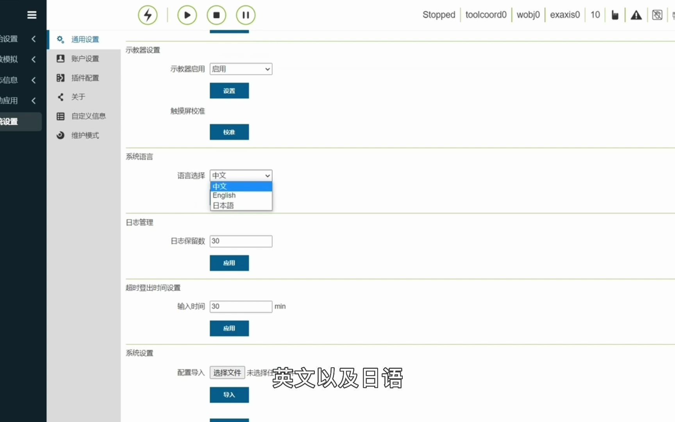Open the hamburger menu
675x422 pixels.
32,15
